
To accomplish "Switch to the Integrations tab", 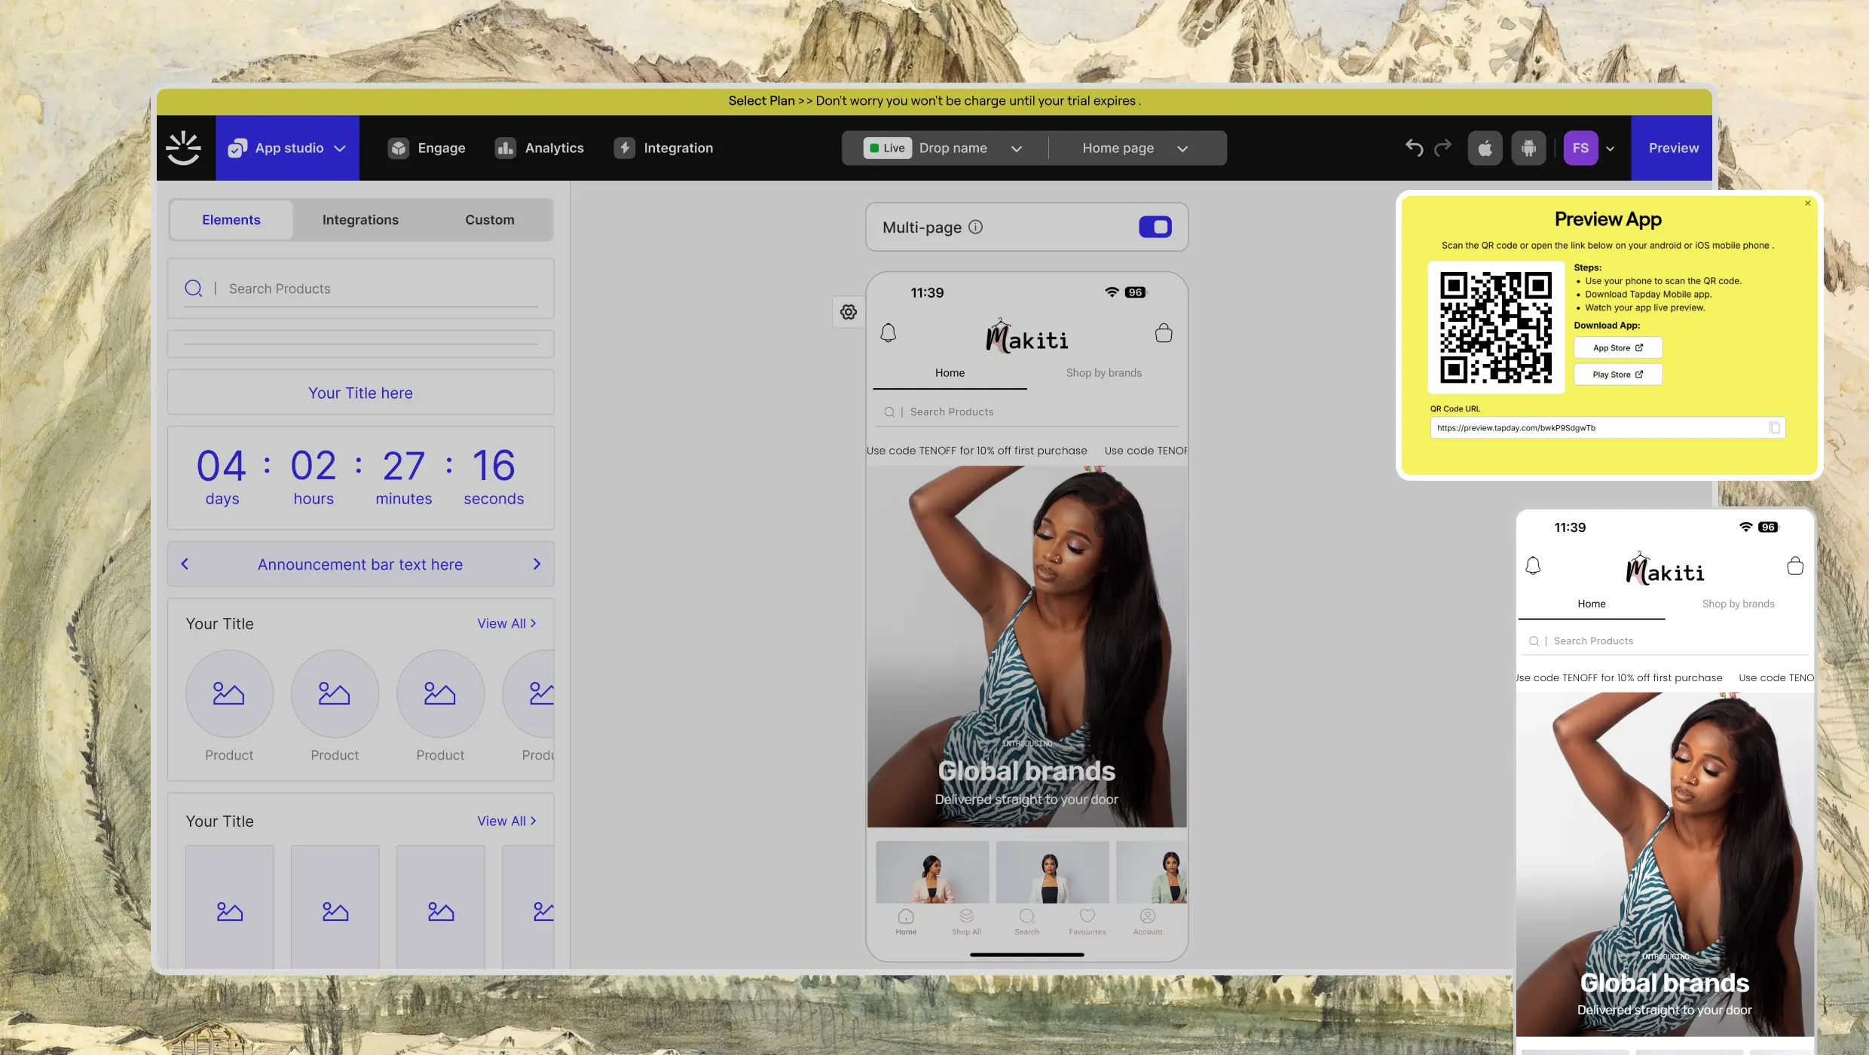I will click(x=360, y=220).
